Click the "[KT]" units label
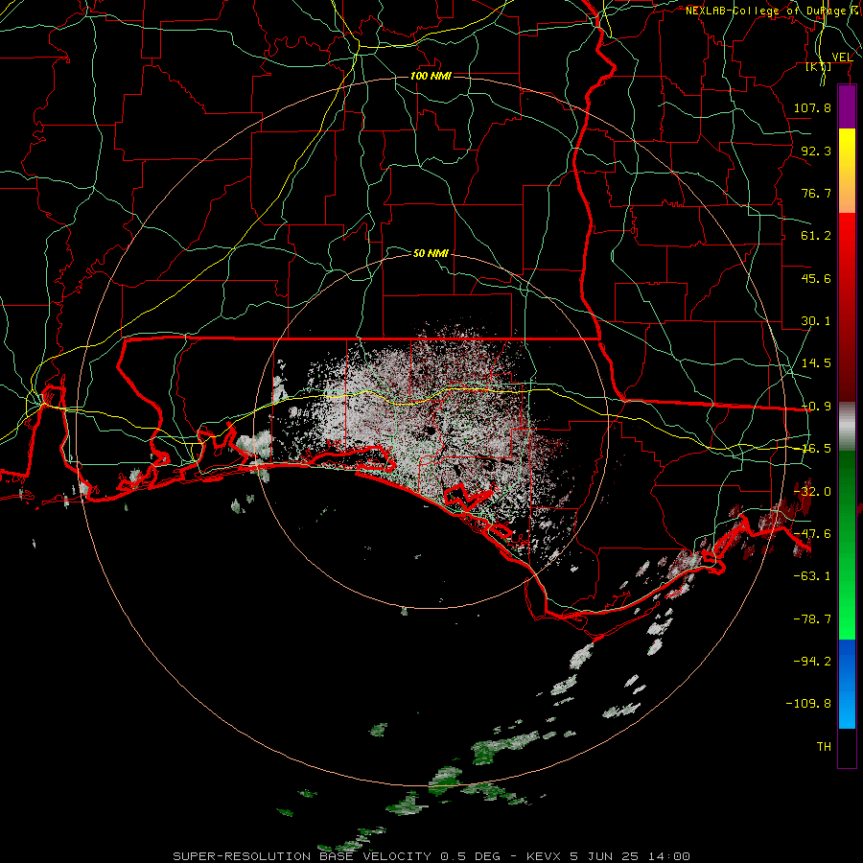 [x=819, y=67]
